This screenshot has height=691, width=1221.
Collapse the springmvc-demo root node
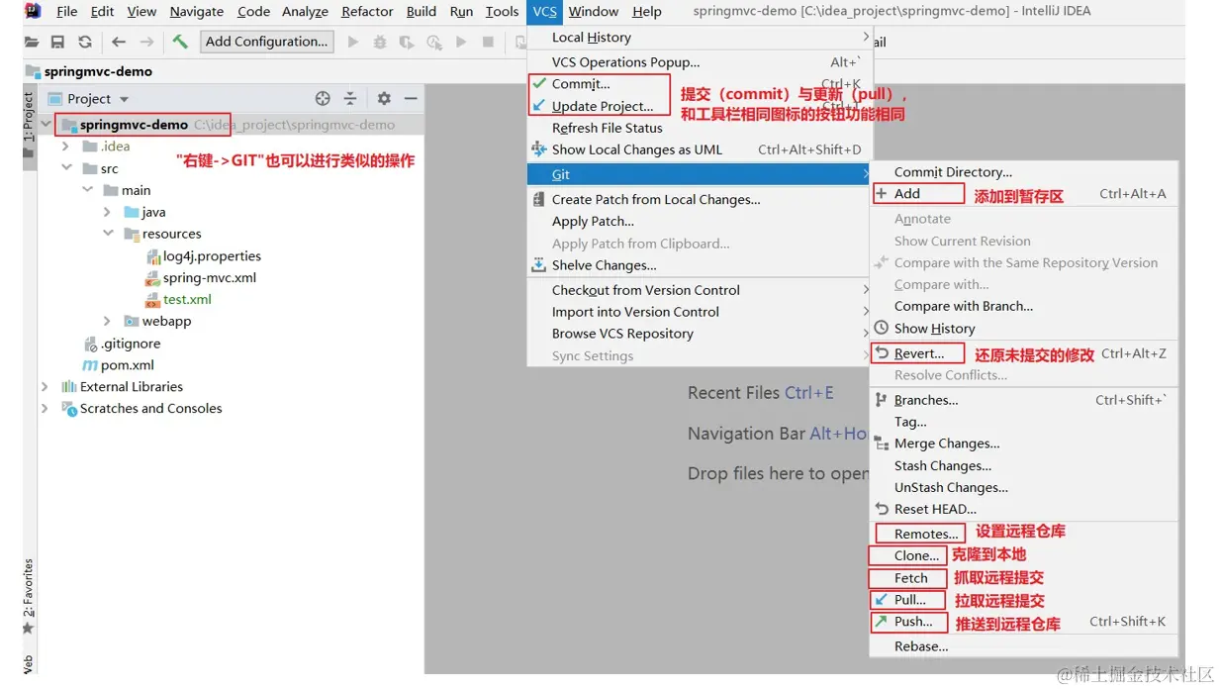(x=46, y=125)
